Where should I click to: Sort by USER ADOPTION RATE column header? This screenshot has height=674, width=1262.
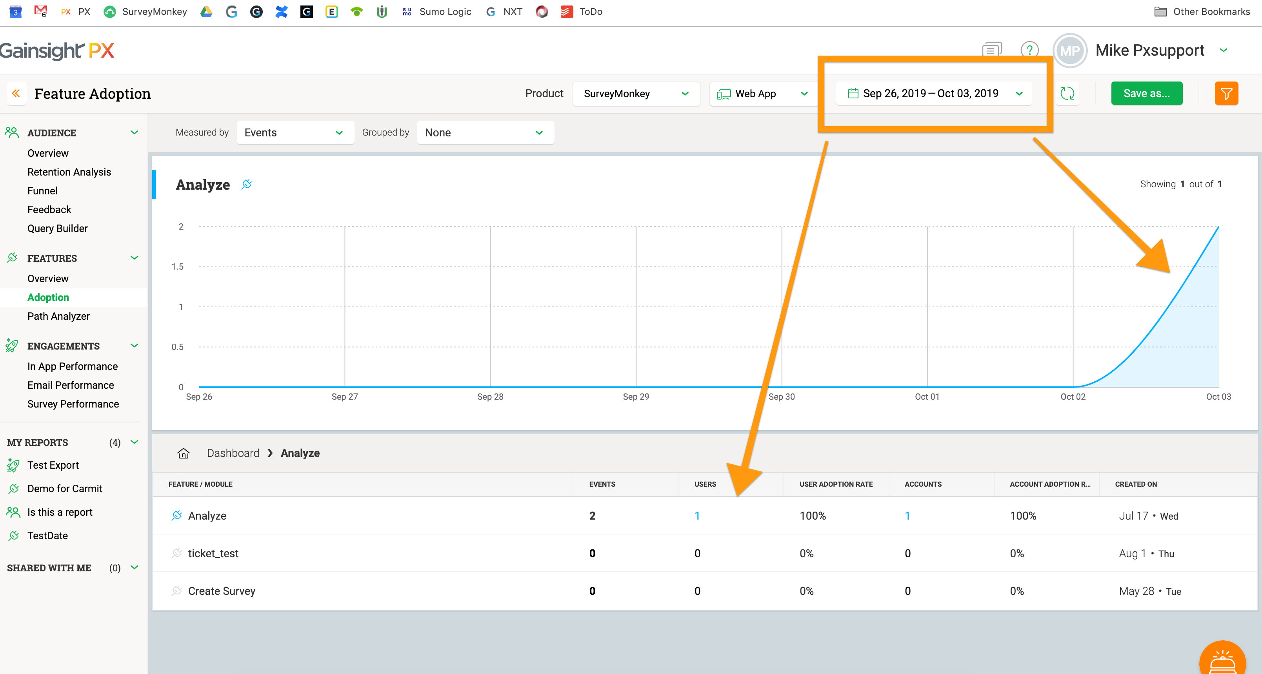point(836,484)
